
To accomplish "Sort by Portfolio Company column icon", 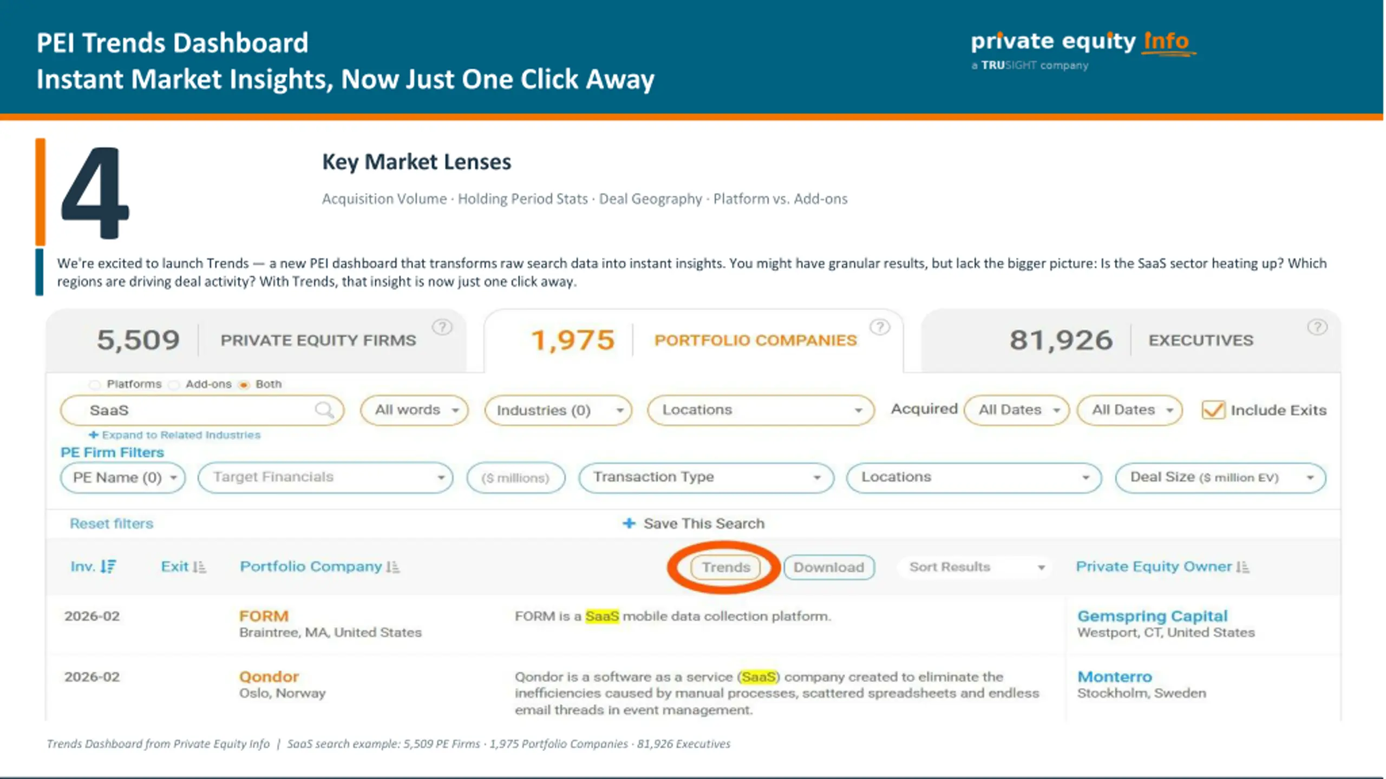I will pos(393,566).
